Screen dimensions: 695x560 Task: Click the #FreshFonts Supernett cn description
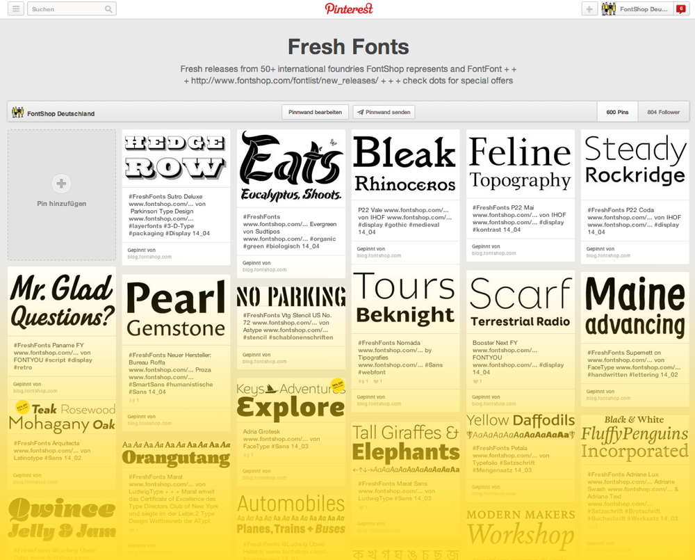634,364
